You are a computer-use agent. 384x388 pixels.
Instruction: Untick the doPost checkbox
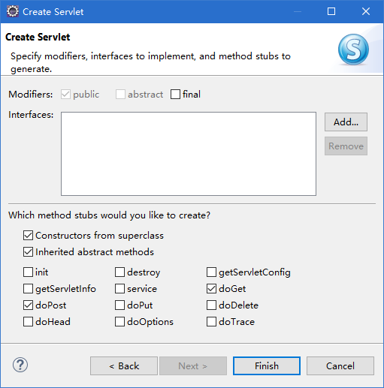click(28, 305)
